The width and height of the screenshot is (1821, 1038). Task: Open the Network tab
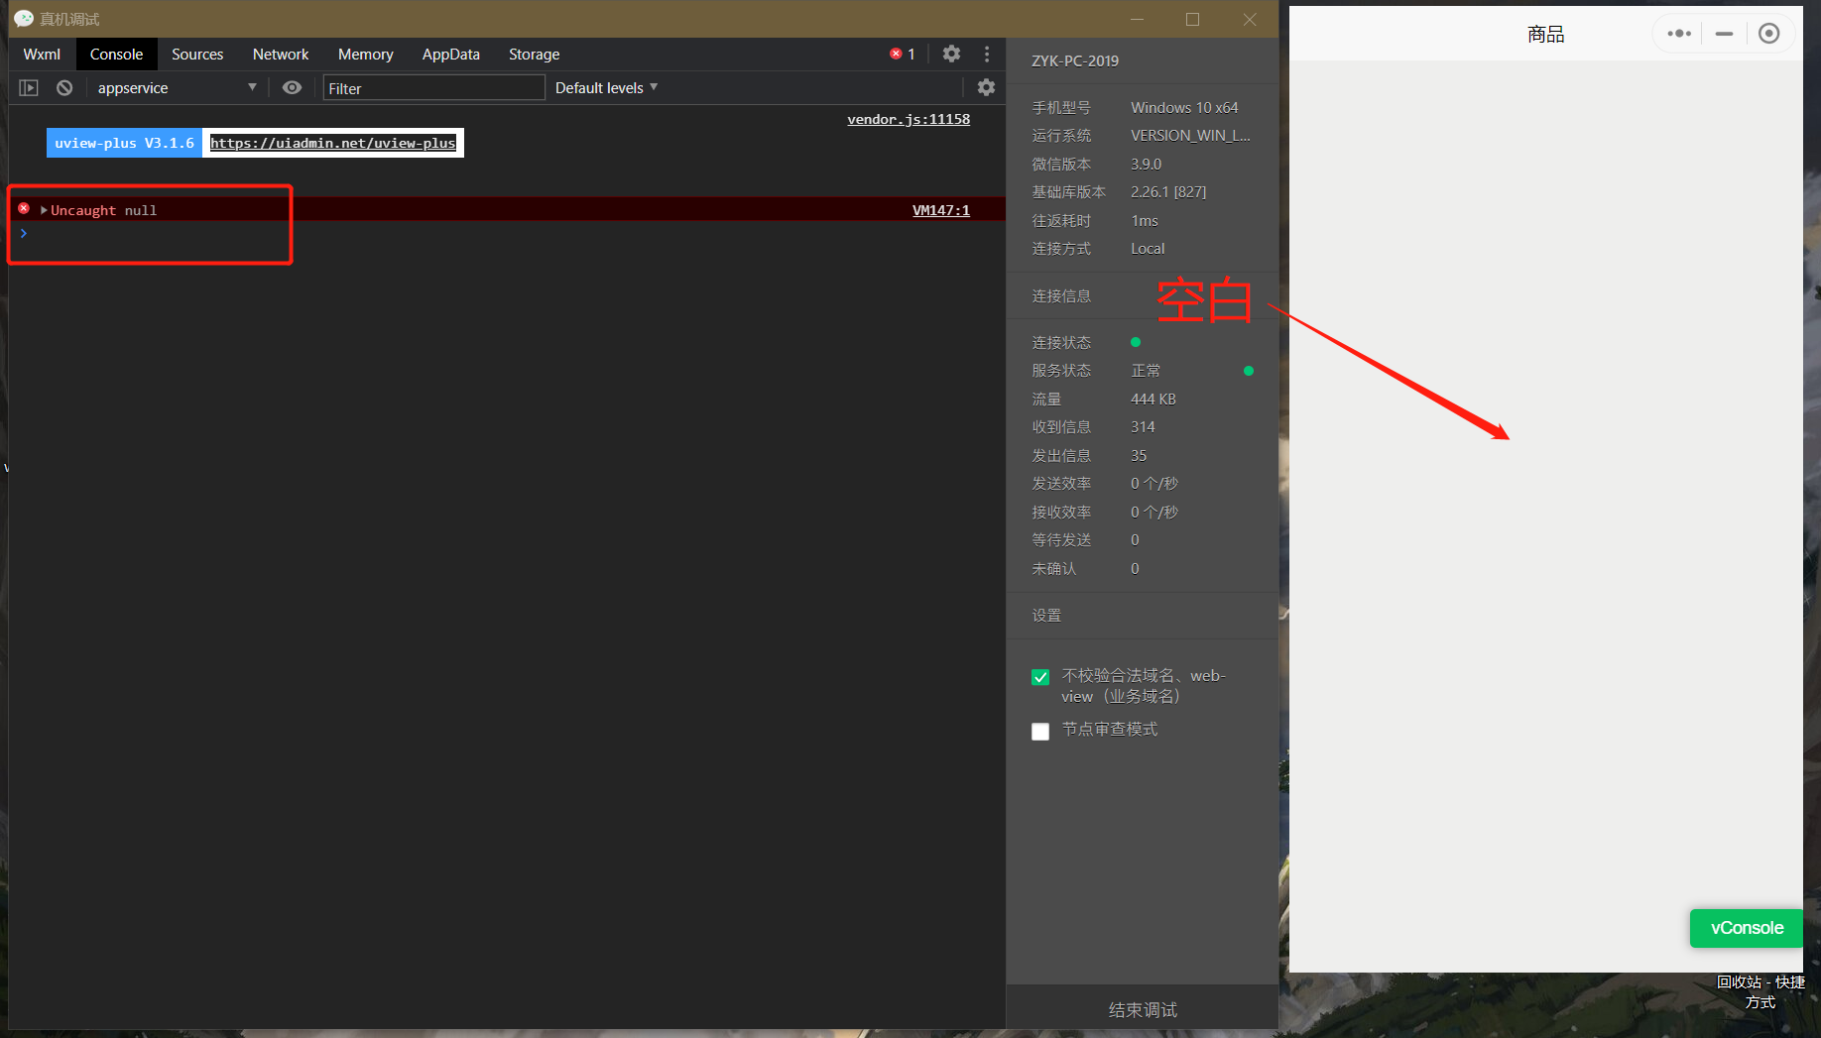[x=281, y=55]
